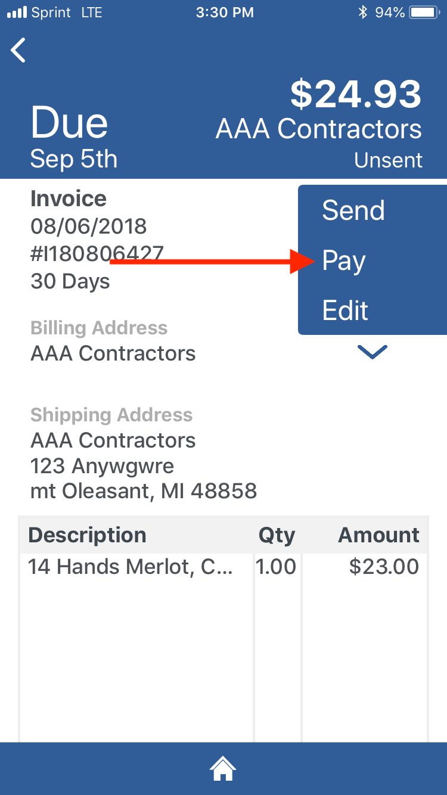Tap the cellular signal bars icon

pyautogui.click(x=17, y=13)
